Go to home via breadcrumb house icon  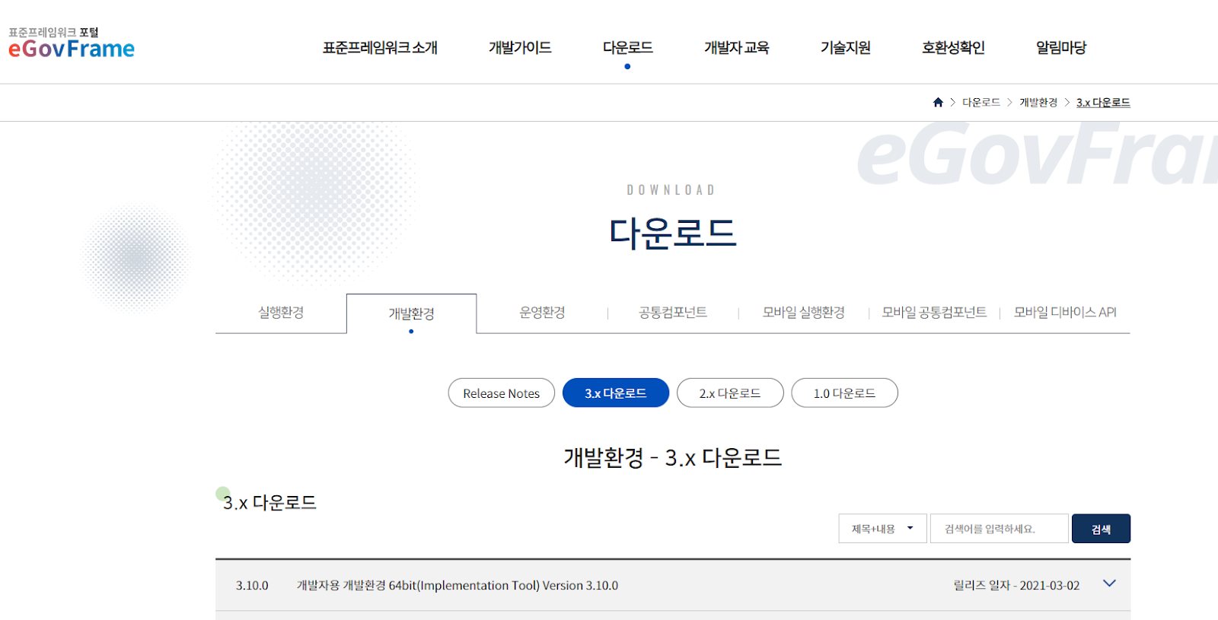tap(938, 102)
